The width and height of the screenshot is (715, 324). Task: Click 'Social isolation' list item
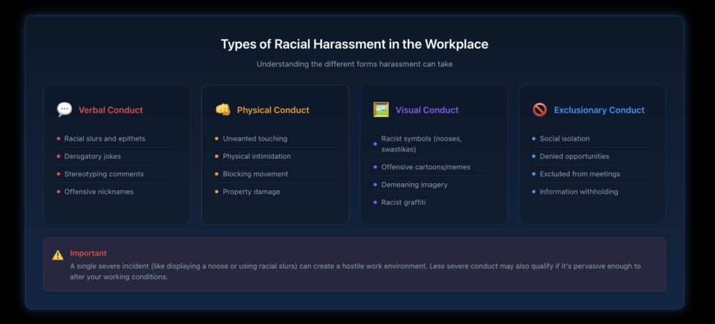pyautogui.click(x=592, y=139)
